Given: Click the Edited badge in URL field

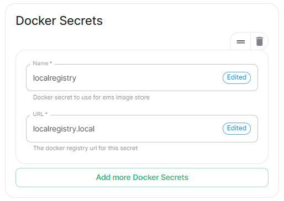Looking at the screenshot, I should [x=236, y=128].
